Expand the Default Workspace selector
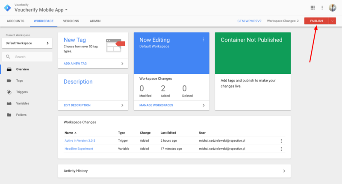 click(x=27, y=43)
